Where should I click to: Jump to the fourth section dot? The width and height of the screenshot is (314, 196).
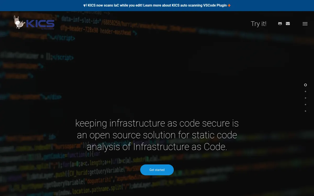tap(305, 105)
